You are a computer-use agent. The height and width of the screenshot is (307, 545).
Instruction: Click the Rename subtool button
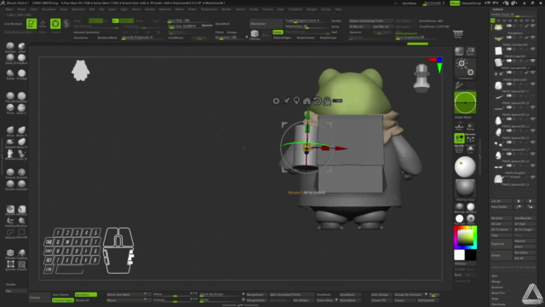502,218
